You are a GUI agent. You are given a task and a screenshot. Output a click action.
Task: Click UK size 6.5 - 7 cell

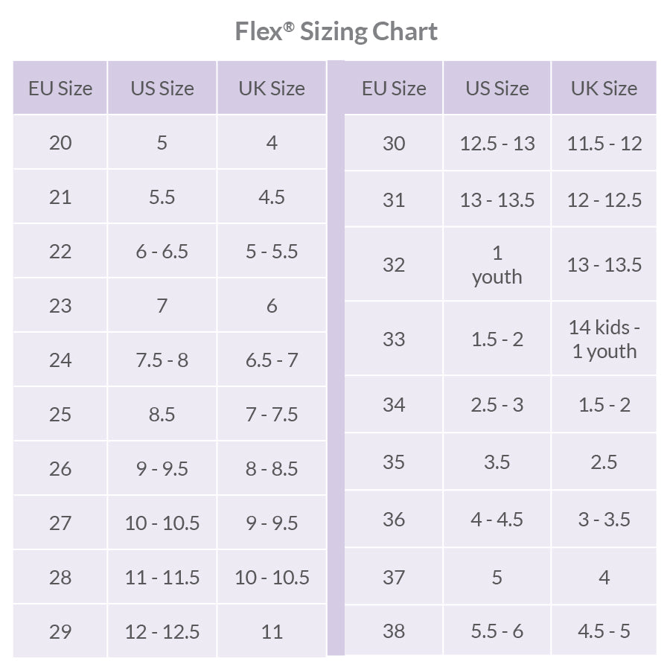pyautogui.click(x=272, y=360)
